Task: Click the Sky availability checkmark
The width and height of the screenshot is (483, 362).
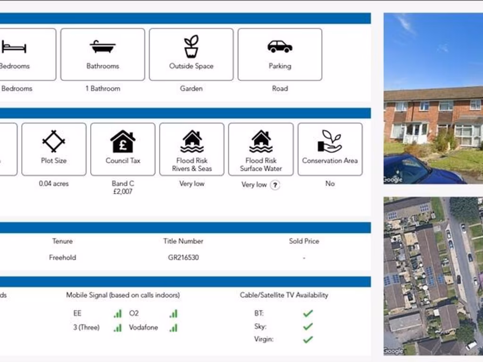Action: tap(308, 326)
